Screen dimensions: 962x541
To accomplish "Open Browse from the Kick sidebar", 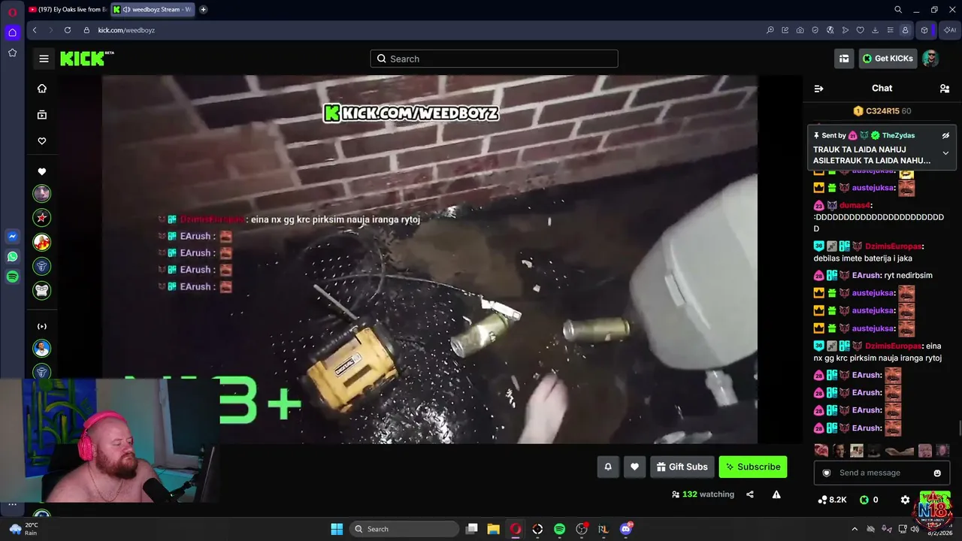I will pos(42,115).
